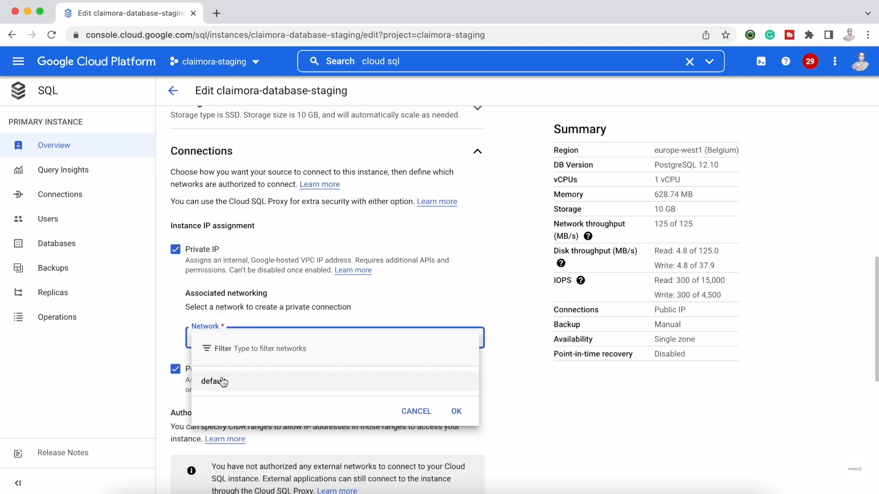Confirm network selection with OK

pyautogui.click(x=456, y=411)
